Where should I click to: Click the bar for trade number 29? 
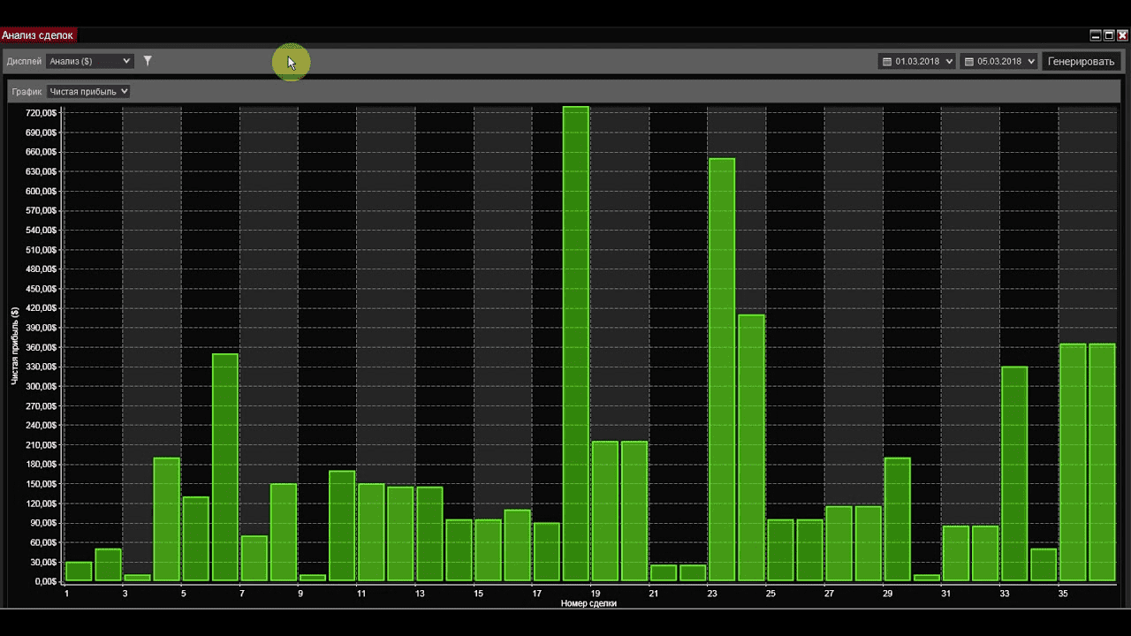[x=897, y=519]
